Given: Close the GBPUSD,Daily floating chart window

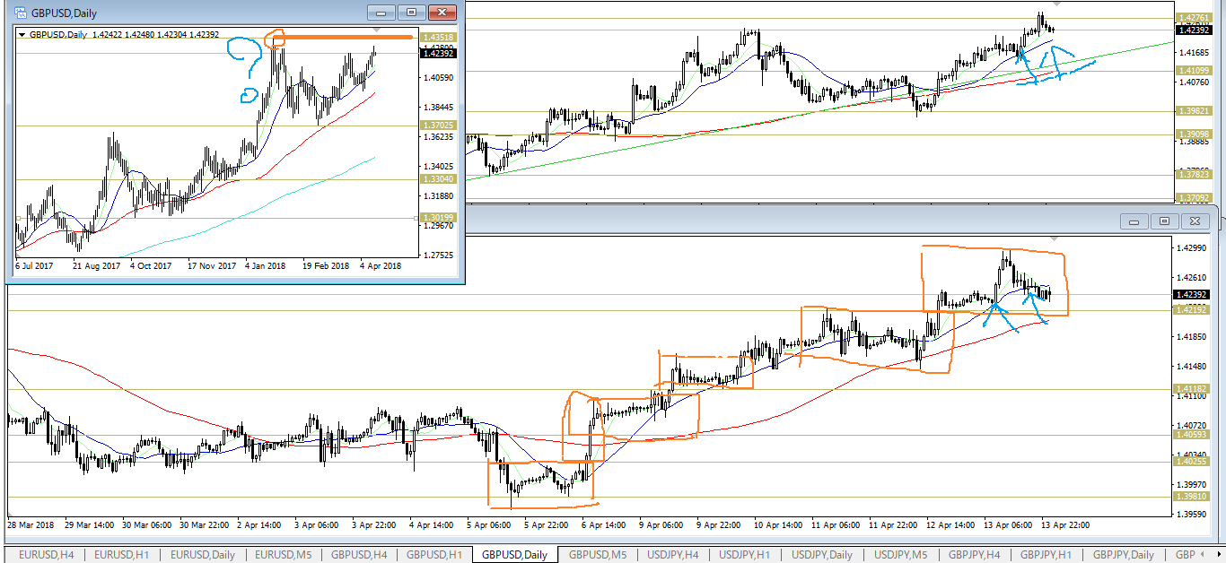Looking at the screenshot, I should (441, 13).
